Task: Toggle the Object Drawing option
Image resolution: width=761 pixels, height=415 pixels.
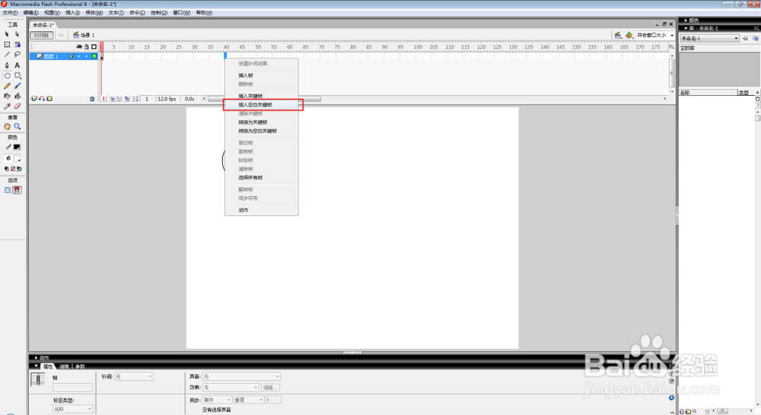Action: [x=8, y=190]
